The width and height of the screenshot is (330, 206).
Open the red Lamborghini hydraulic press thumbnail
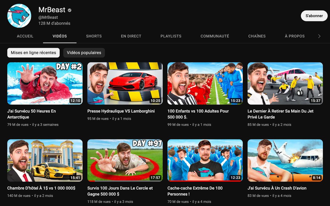(x=125, y=83)
